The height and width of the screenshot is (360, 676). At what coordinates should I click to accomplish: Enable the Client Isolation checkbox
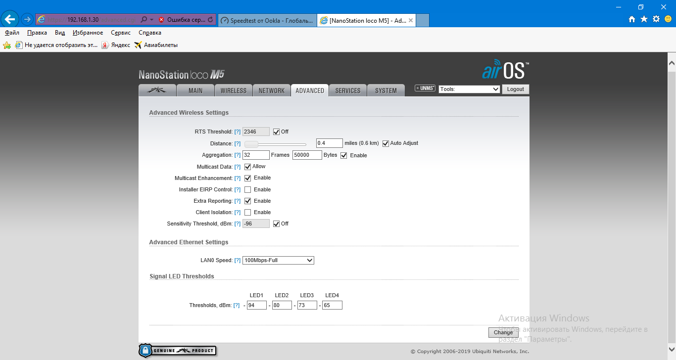(247, 213)
